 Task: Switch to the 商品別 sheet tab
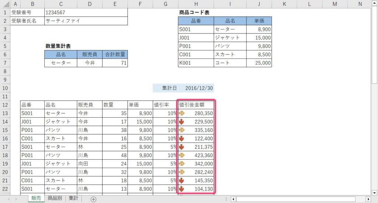55,199
